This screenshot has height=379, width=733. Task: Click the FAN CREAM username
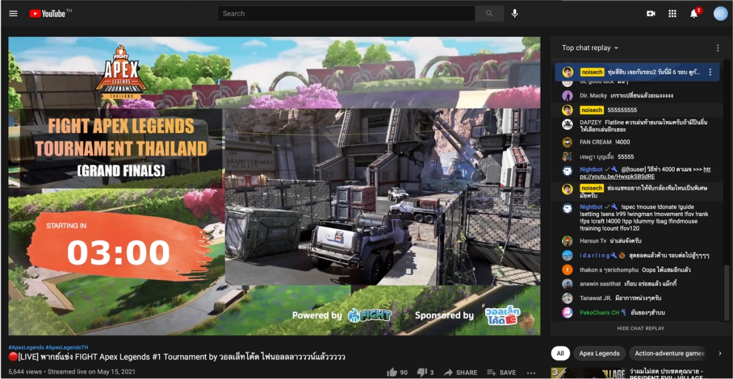[x=596, y=142]
